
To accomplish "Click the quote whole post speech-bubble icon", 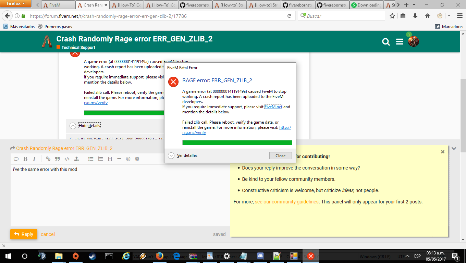I will click(x=16, y=159).
